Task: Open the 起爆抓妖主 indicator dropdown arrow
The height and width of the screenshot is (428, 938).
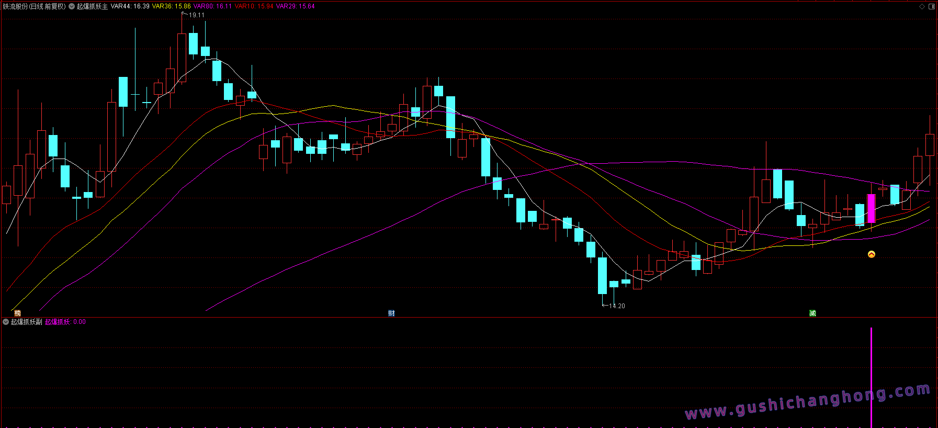Action: click(x=72, y=6)
